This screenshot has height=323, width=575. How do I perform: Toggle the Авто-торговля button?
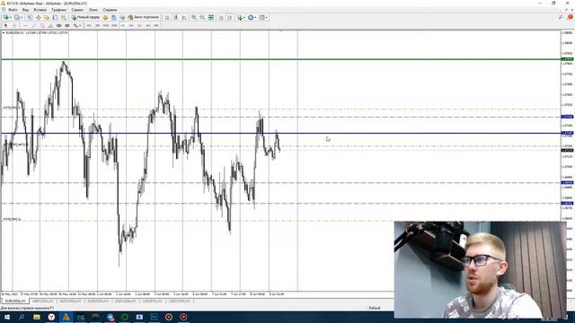pyautogui.click(x=144, y=17)
